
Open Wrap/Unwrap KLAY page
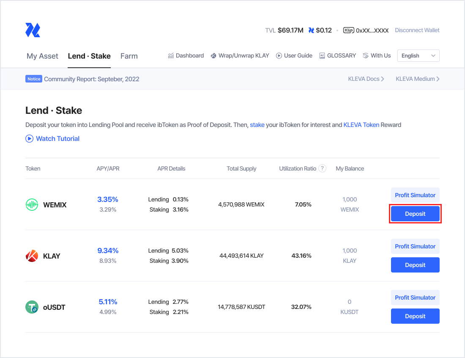(240, 56)
